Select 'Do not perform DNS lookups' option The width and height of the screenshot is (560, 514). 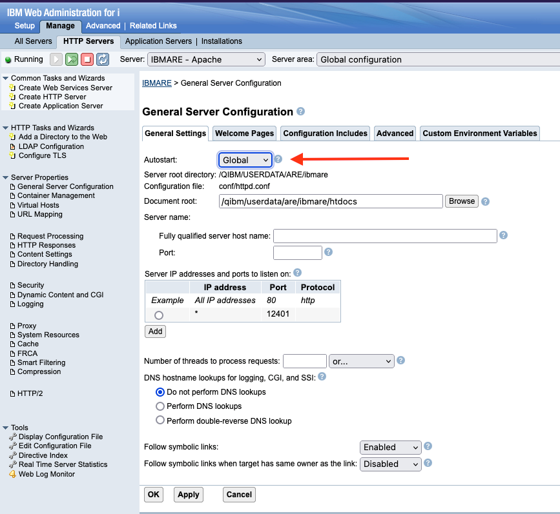coord(160,391)
